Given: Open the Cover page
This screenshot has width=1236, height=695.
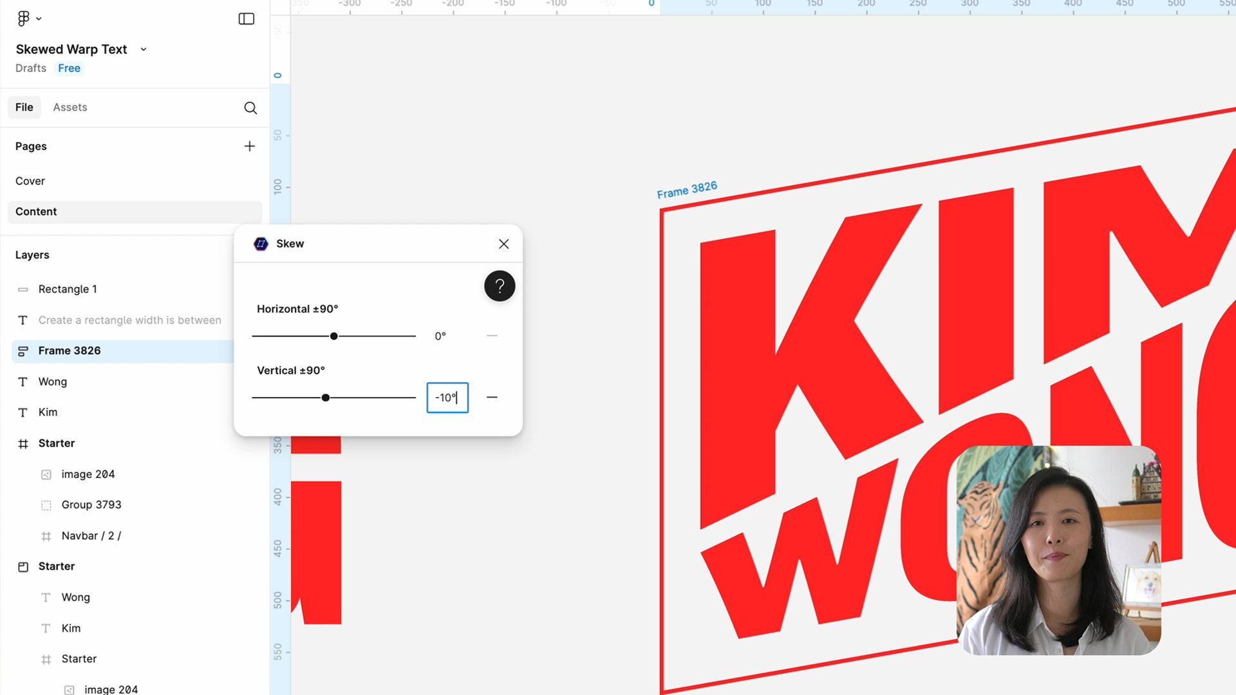Looking at the screenshot, I should 30,181.
